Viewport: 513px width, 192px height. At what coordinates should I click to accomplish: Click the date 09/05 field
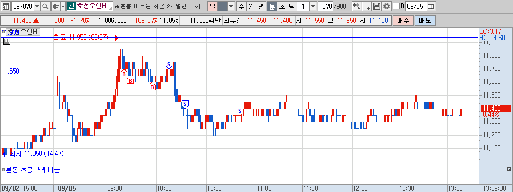pyautogui.click(x=416, y=6)
